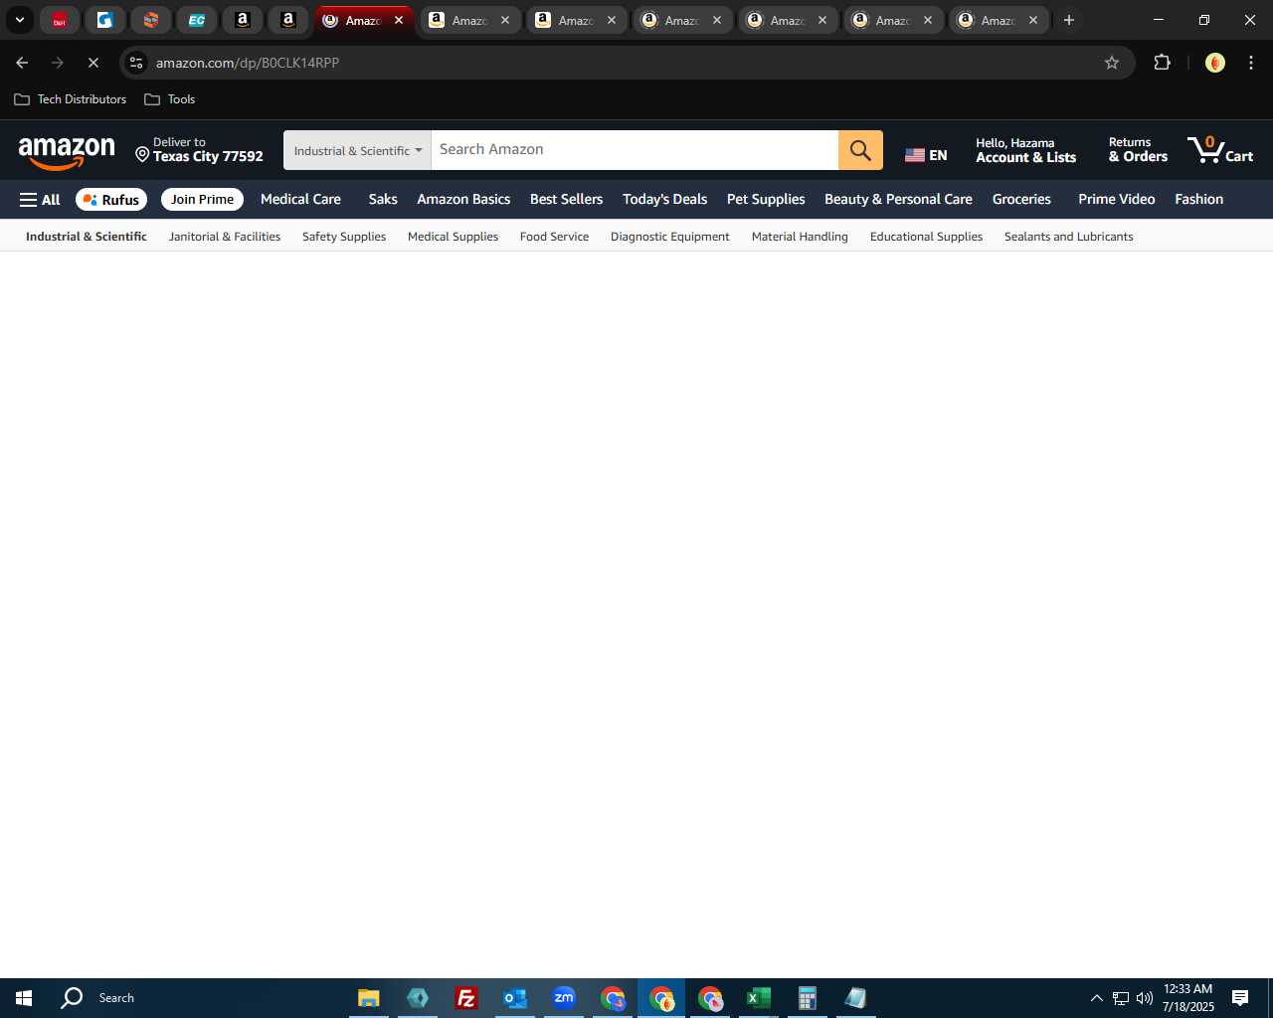The width and height of the screenshot is (1273, 1018).
Task: Open Today's Deals
Action: click(664, 200)
